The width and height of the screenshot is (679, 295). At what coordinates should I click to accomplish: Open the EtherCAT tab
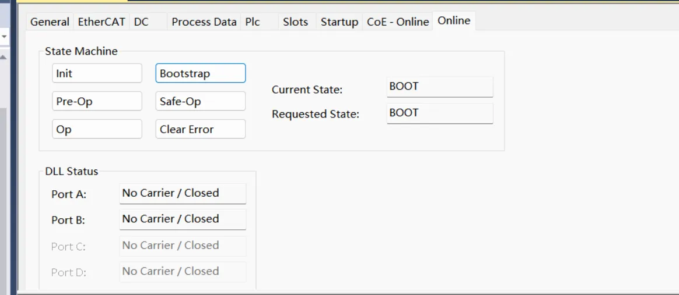(x=101, y=22)
